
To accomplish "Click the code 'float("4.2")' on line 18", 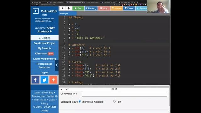I will 84,76.
